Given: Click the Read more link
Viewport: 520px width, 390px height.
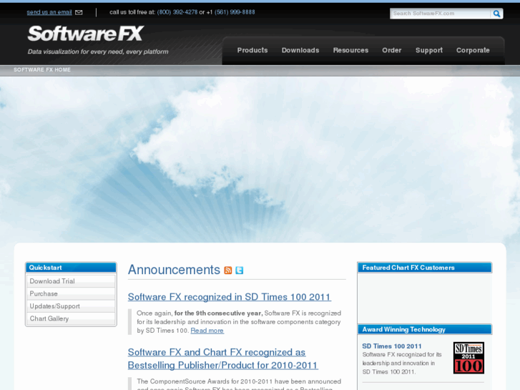Looking at the screenshot, I should [x=207, y=331].
